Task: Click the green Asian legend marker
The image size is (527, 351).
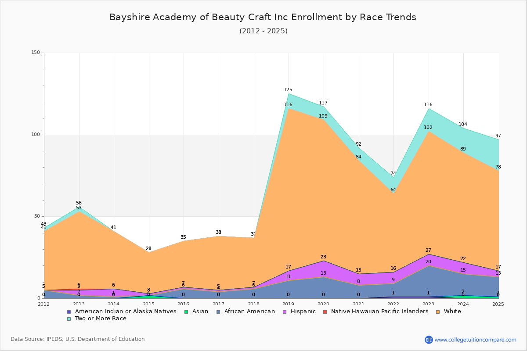Action: click(185, 312)
